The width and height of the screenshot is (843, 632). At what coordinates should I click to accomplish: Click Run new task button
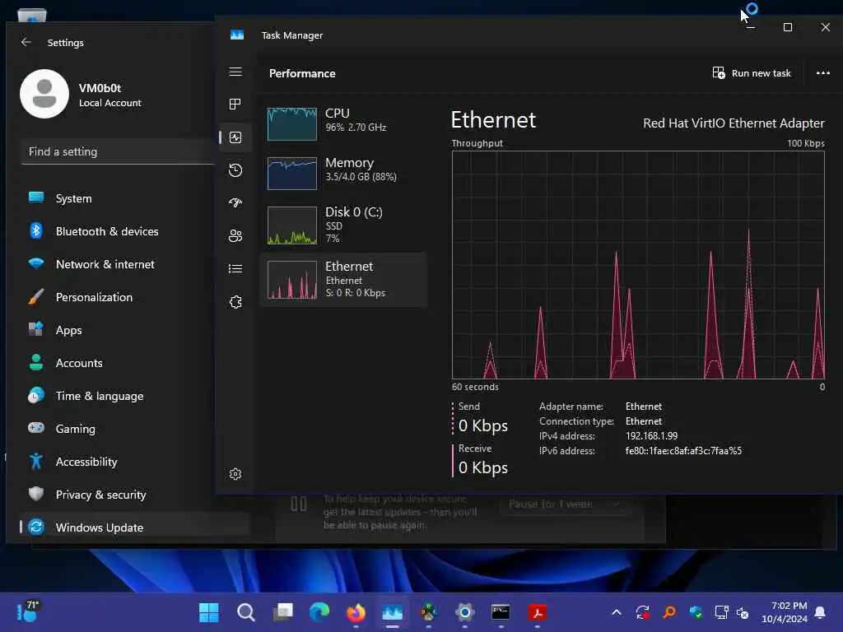click(752, 73)
